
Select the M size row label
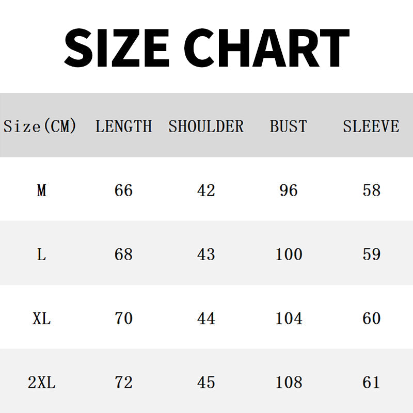(x=41, y=190)
